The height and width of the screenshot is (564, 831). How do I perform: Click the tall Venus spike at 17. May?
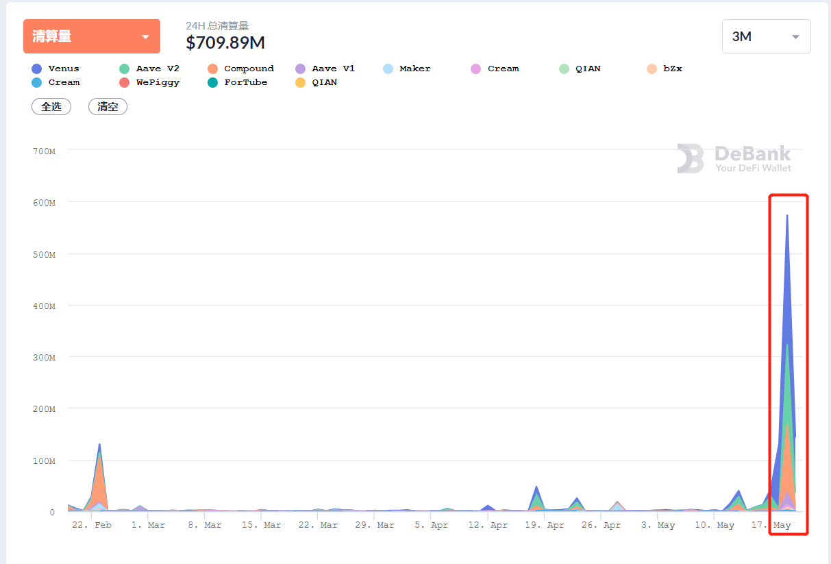pos(787,274)
